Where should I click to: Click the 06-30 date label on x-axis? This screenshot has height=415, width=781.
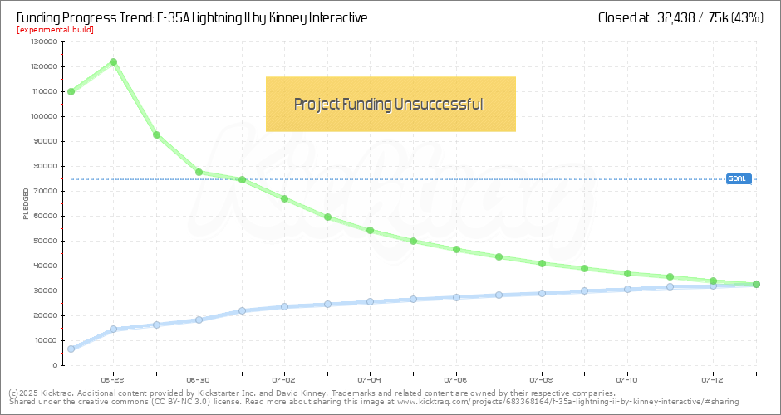click(199, 377)
